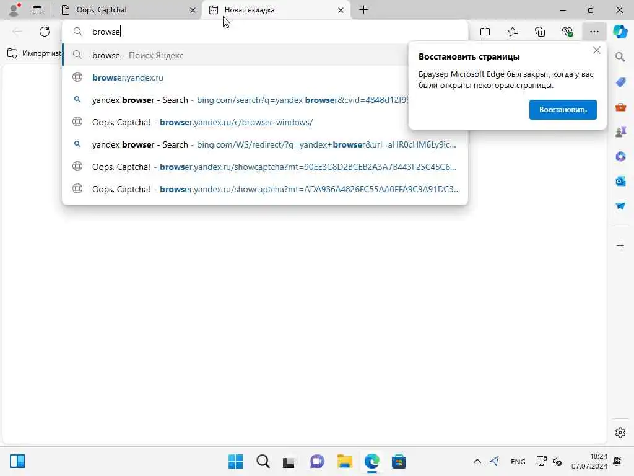Select Captcha suggestion with mt=ADA936A4
This screenshot has width=634, height=476.
[x=265, y=188]
